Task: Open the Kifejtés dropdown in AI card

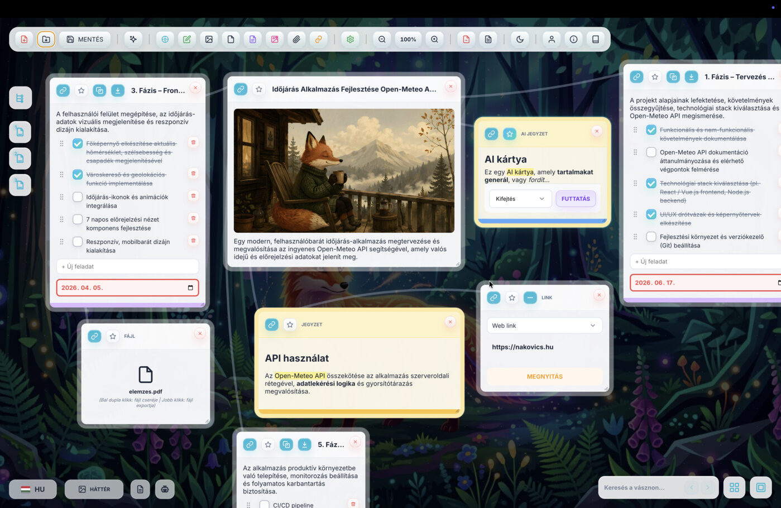Action: pyautogui.click(x=520, y=199)
